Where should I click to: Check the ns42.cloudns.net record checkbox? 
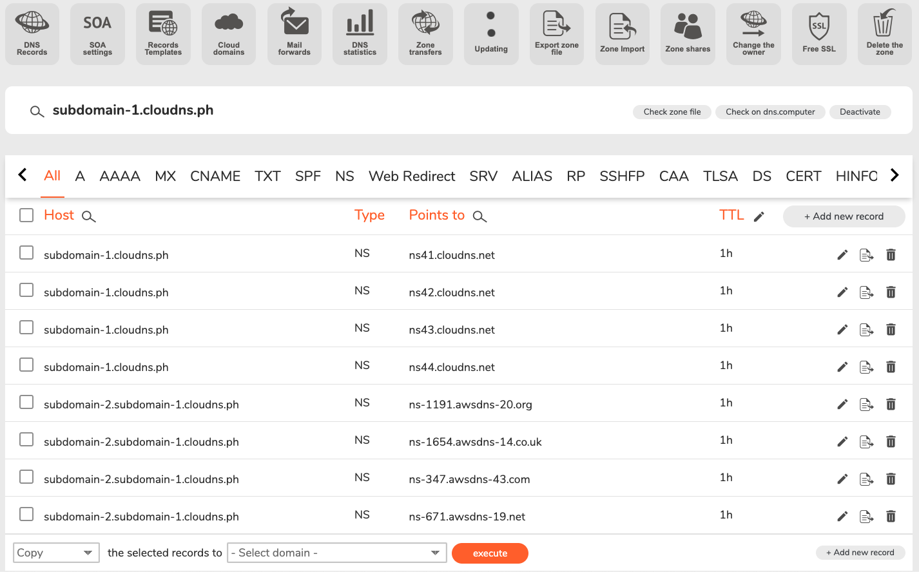[26, 291]
